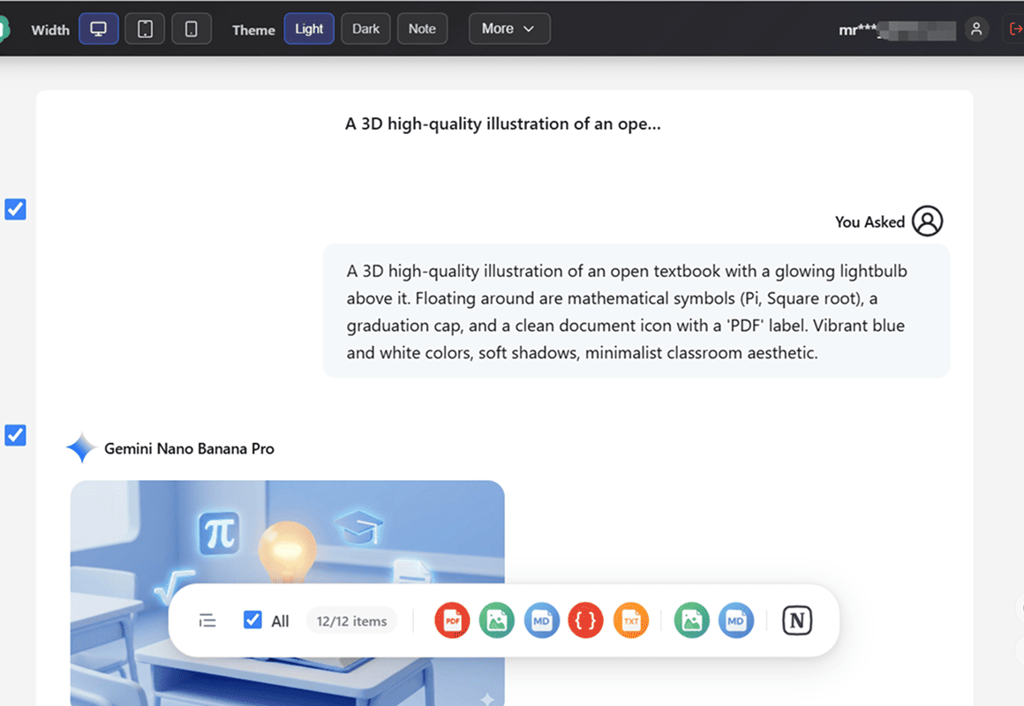Open the list outline icon in floating toolbar

tap(207, 620)
